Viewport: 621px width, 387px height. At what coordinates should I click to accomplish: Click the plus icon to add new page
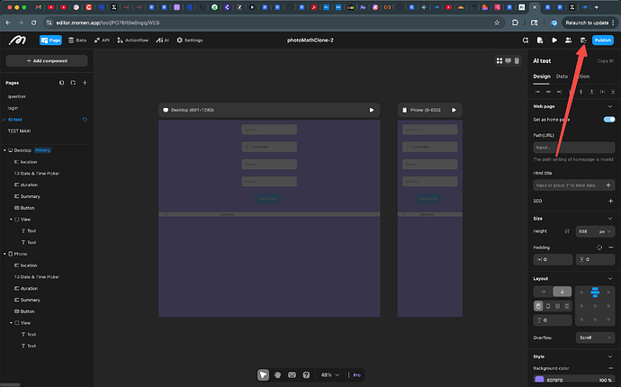coord(85,82)
